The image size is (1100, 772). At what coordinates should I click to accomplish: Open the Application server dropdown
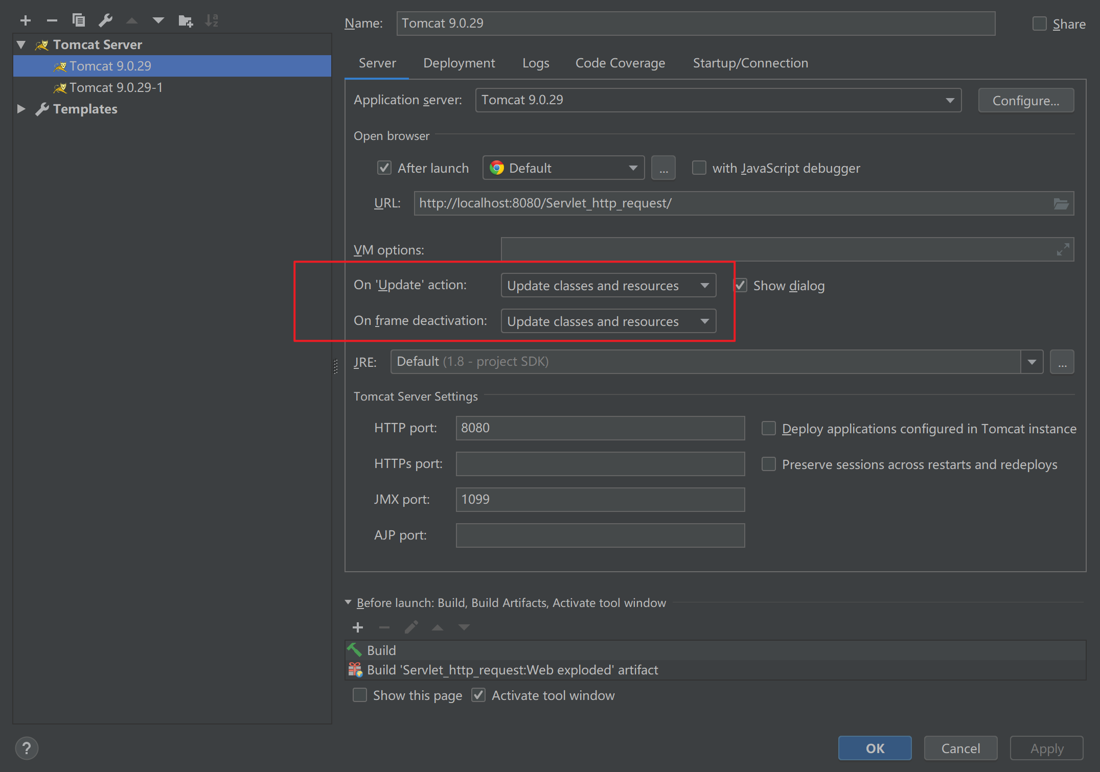[x=718, y=100]
